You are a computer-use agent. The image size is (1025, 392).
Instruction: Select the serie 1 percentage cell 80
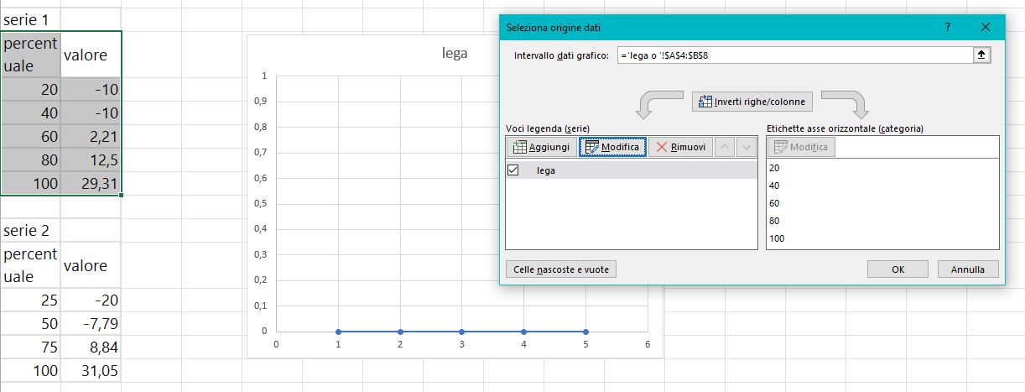(x=30, y=160)
